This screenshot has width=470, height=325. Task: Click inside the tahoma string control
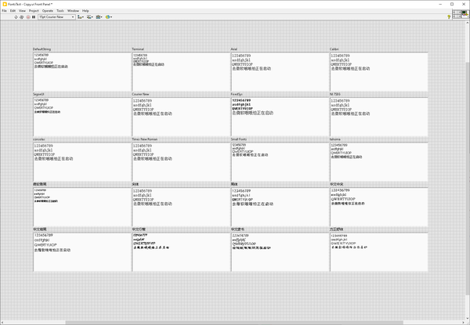click(x=378, y=162)
